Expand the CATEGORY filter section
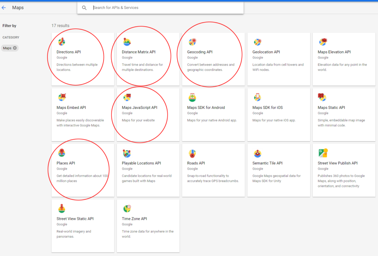378x256 pixels. (x=11, y=37)
